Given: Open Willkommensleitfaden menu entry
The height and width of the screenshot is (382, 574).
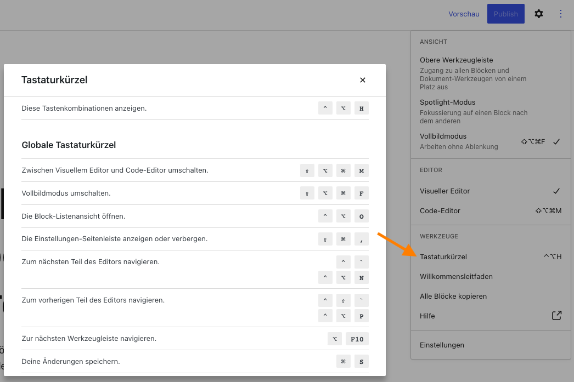Looking at the screenshot, I should 491,276.
